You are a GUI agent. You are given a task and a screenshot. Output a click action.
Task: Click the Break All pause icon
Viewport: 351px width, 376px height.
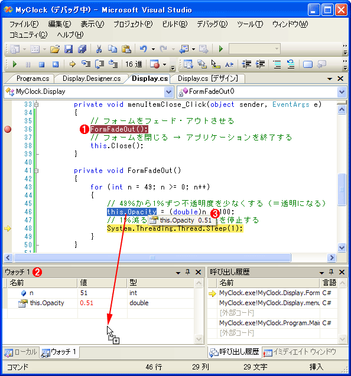point(28,64)
